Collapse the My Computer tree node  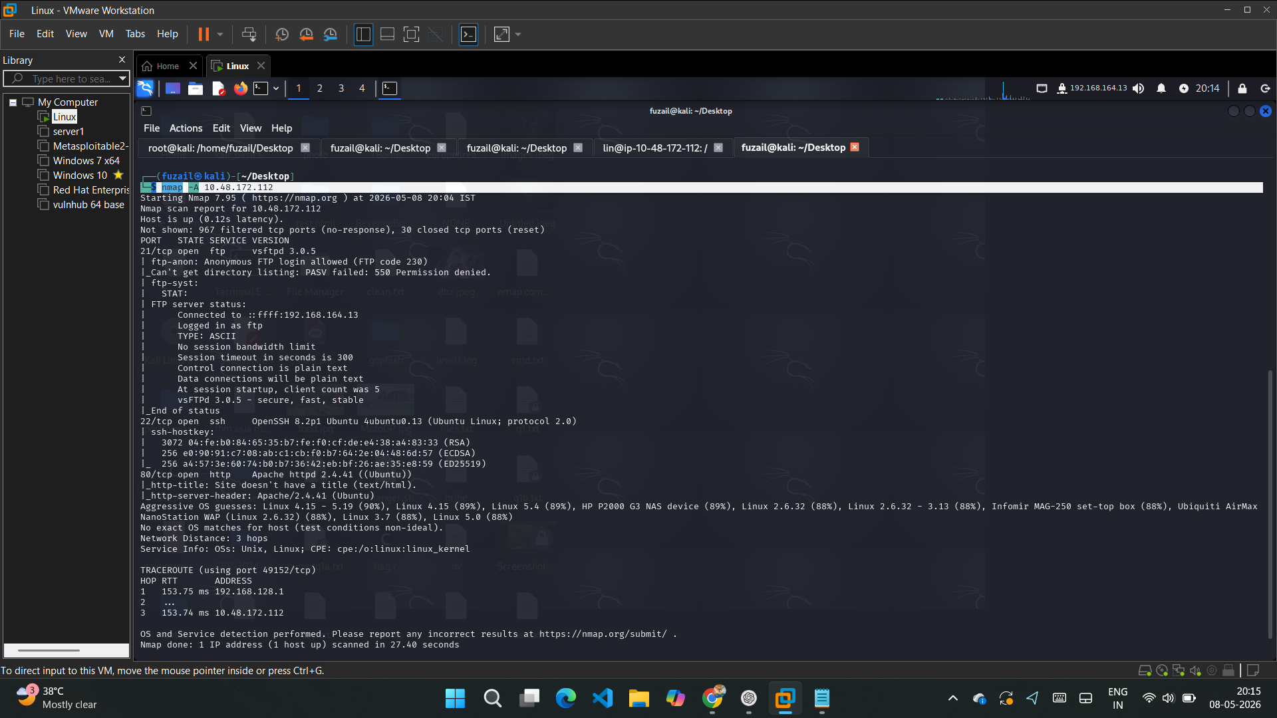pyautogui.click(x=13, y=102)
